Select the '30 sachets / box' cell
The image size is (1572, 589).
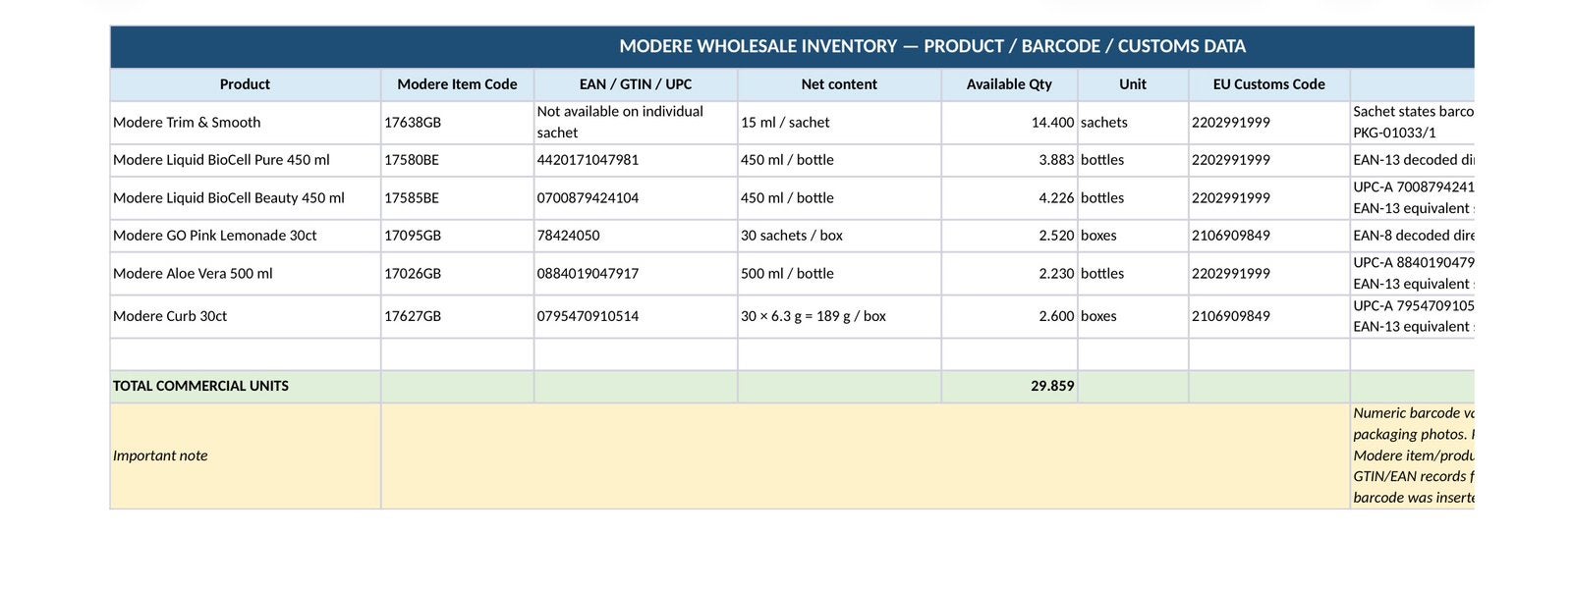[x=839, y=236]
